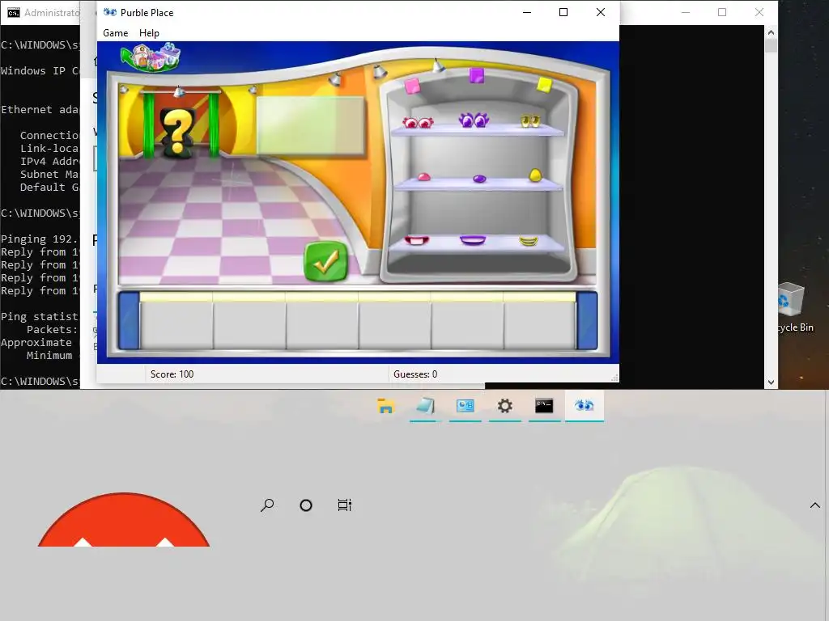The height and width of the screenshot is (621, 829).
Task: Pick the yellow color cube
Action: (545, 84)
